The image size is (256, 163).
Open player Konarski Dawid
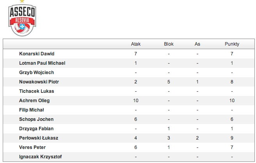click(x=37, y=54)
